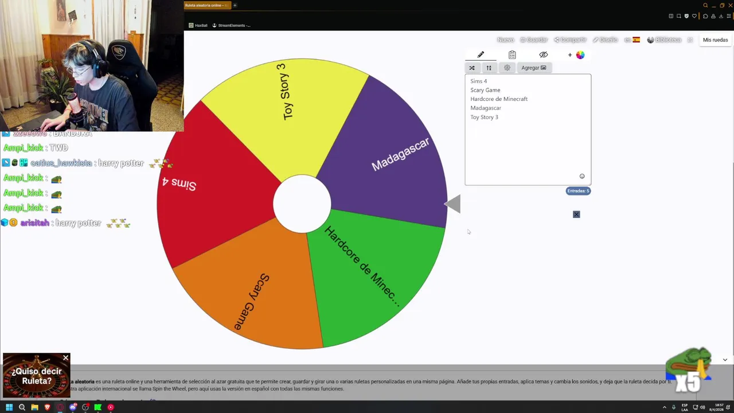The height and width of the screenshot is (413, 734).
Task: Select the Ruleta aleatoria online browser tab
Action: tap(206, 5)
